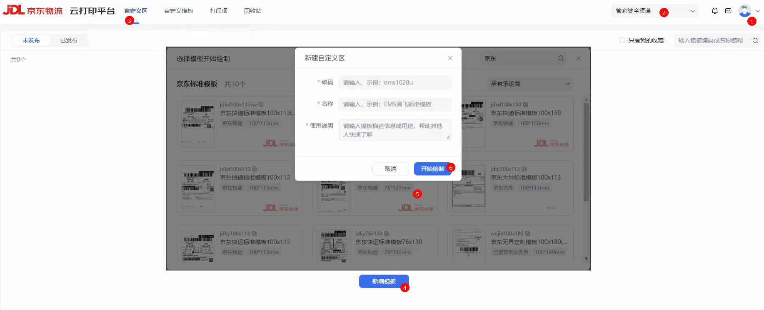Click the 京东快递标准模板100x113 title under jdkd100x113
Image resolution: width=764 pixels, height=310 pixels.
tap(255, 177)
